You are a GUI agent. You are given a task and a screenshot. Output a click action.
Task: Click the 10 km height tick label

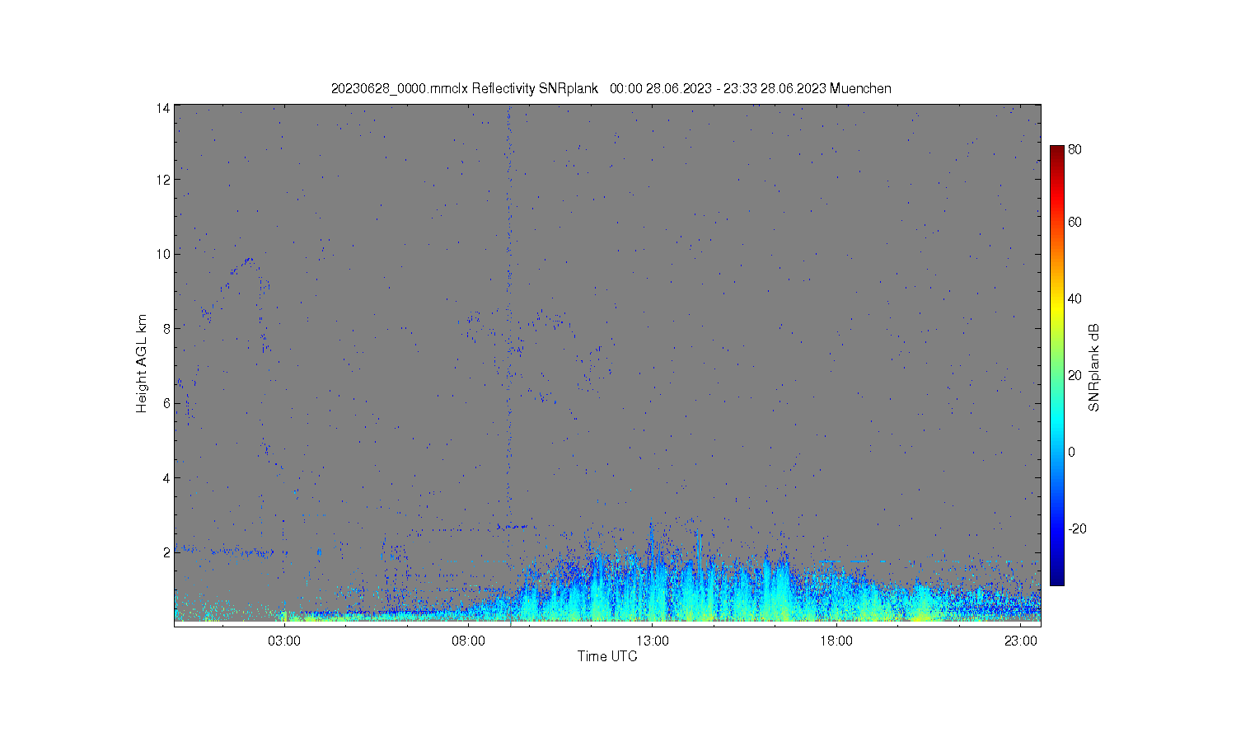pos(163,254)
